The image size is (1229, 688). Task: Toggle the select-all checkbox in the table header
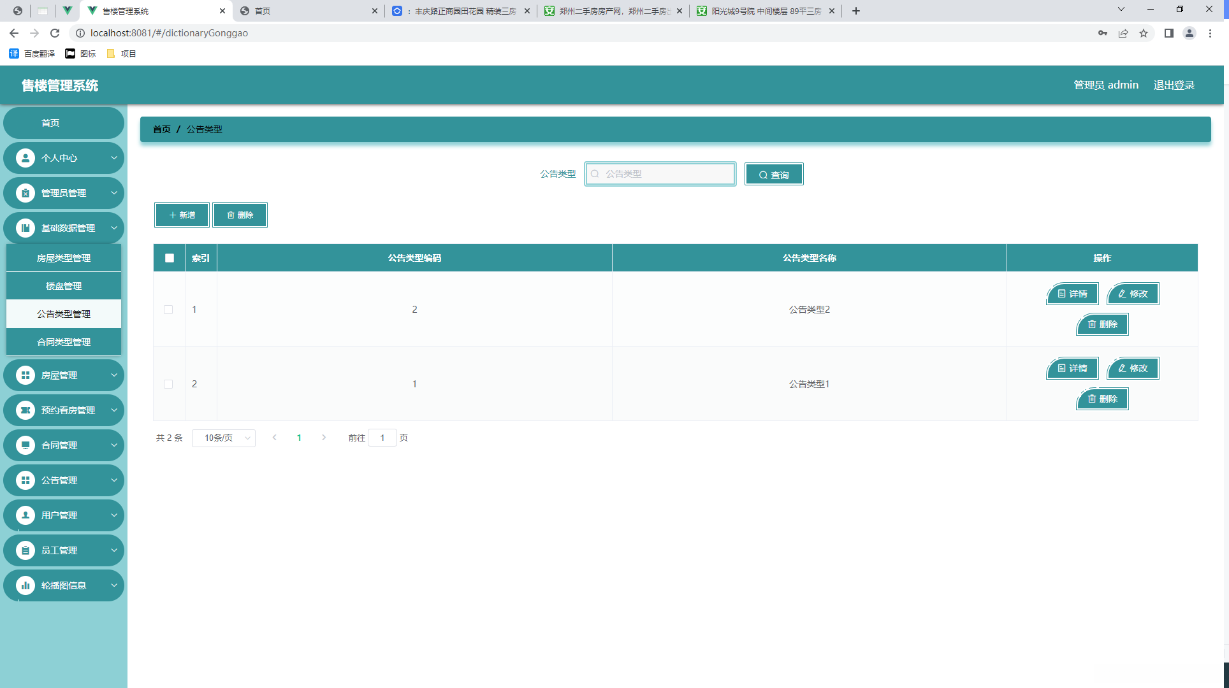[170, 258]
